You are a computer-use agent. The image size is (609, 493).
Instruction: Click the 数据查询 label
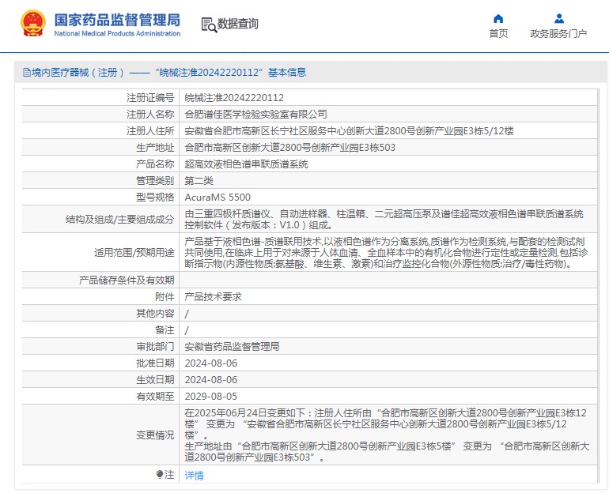click(238, 24)
